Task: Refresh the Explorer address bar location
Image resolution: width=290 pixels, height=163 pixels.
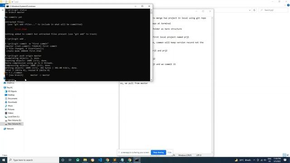Action: click(x=254, y=10)
